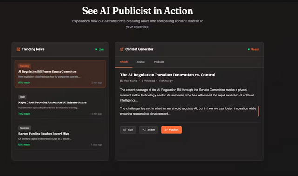The height and width of the screenshot is (176, 298).
Task: Click the Edit button's pencil icon
Action: point(125,130)
